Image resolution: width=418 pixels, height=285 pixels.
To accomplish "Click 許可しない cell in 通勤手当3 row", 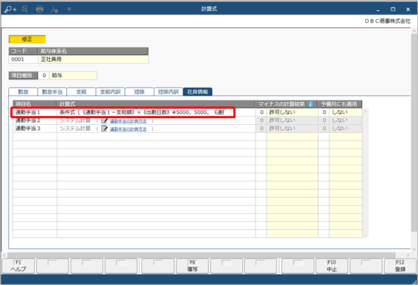I will coord(292,129).
